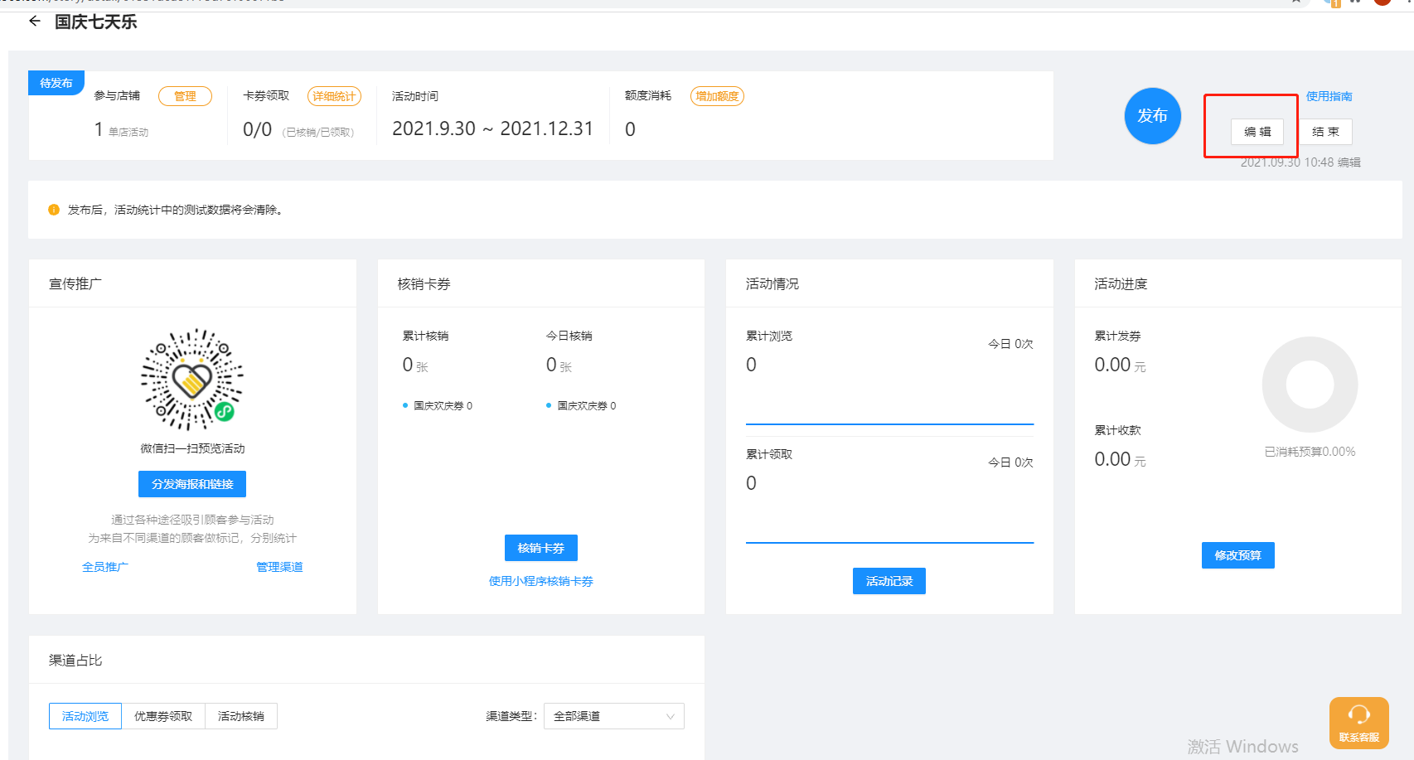Click the WeChat mini-program QR code
The width and height of the screenshot is (1414, 760).
click(192, 380)
